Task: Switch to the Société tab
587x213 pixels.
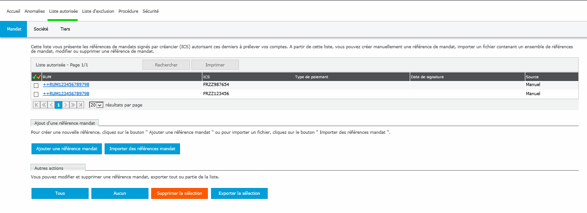Action: (41, 29)
